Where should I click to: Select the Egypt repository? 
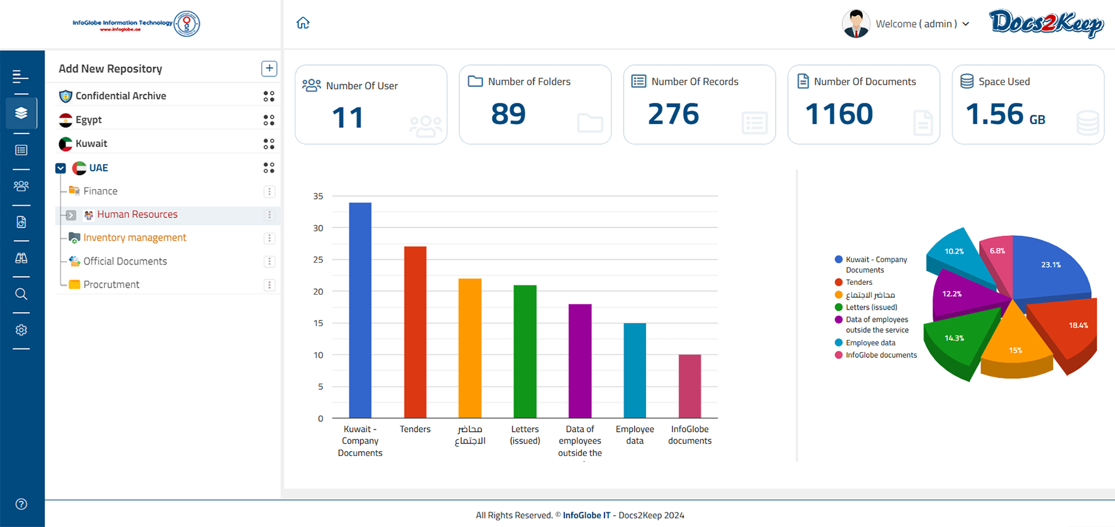pos(88,120)
